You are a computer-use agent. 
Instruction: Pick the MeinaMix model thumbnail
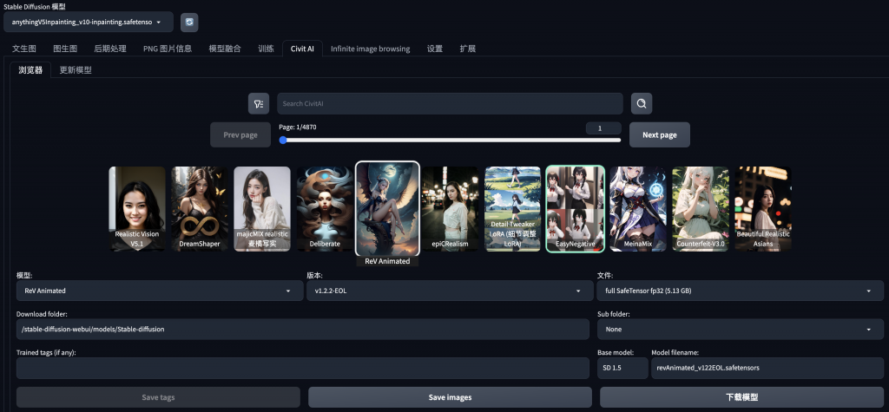638,208
